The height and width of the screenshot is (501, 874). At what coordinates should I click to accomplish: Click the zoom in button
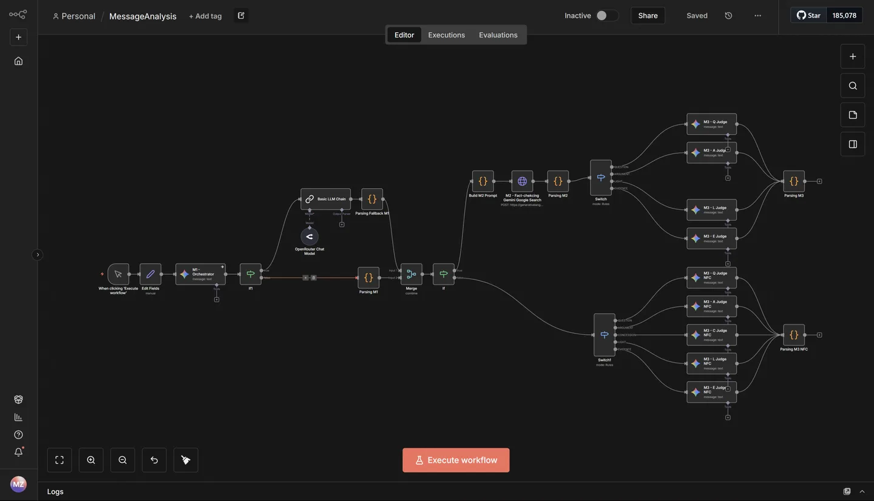point(91,460)
